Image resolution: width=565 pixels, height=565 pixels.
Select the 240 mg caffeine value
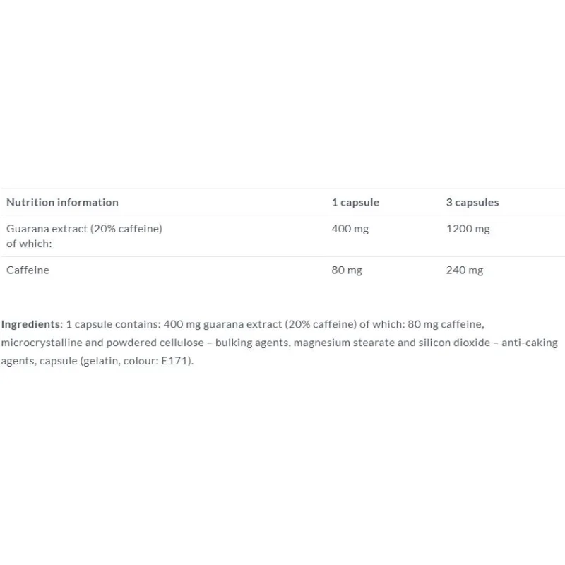point(465,270)
